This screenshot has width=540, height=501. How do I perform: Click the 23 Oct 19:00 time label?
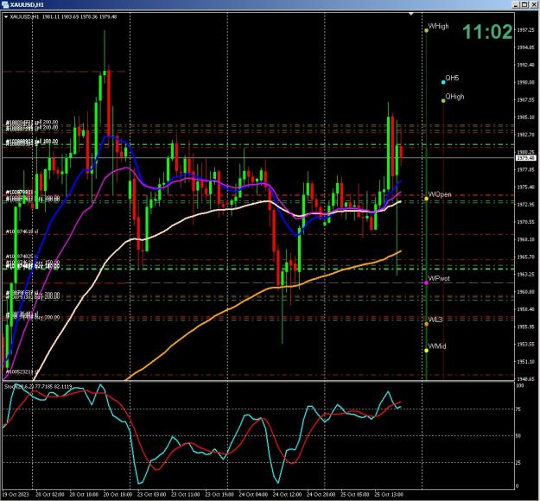point(219,494)
